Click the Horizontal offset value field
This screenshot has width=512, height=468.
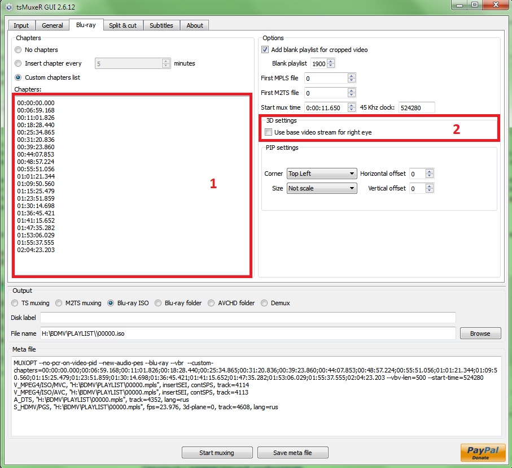(418, 174)
